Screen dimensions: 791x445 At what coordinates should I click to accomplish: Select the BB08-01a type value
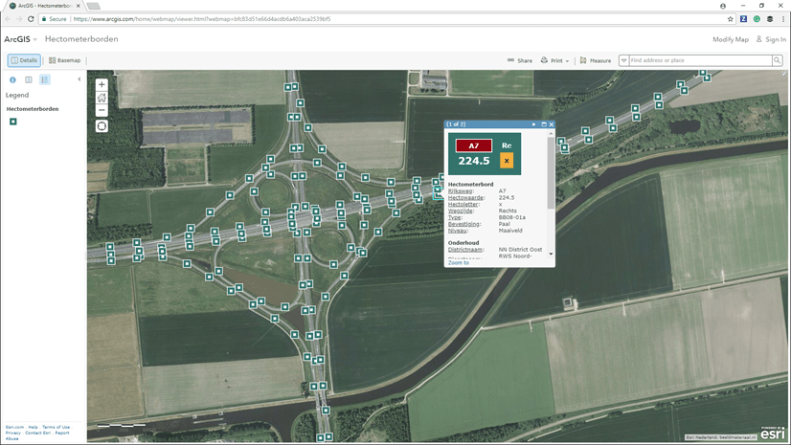512,217
